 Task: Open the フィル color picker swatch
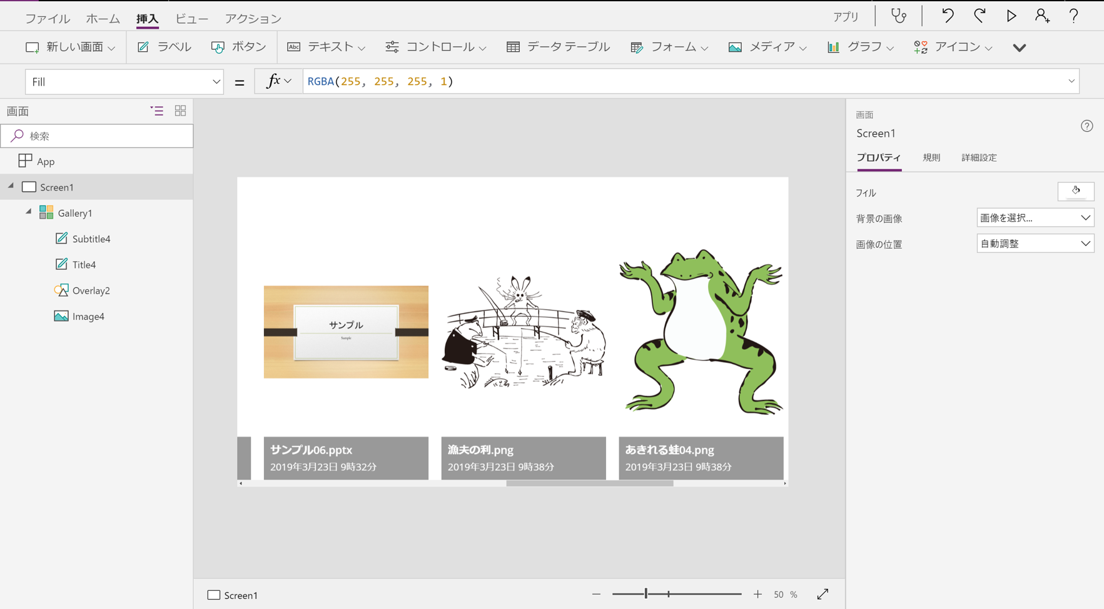tap(1076, 191)
